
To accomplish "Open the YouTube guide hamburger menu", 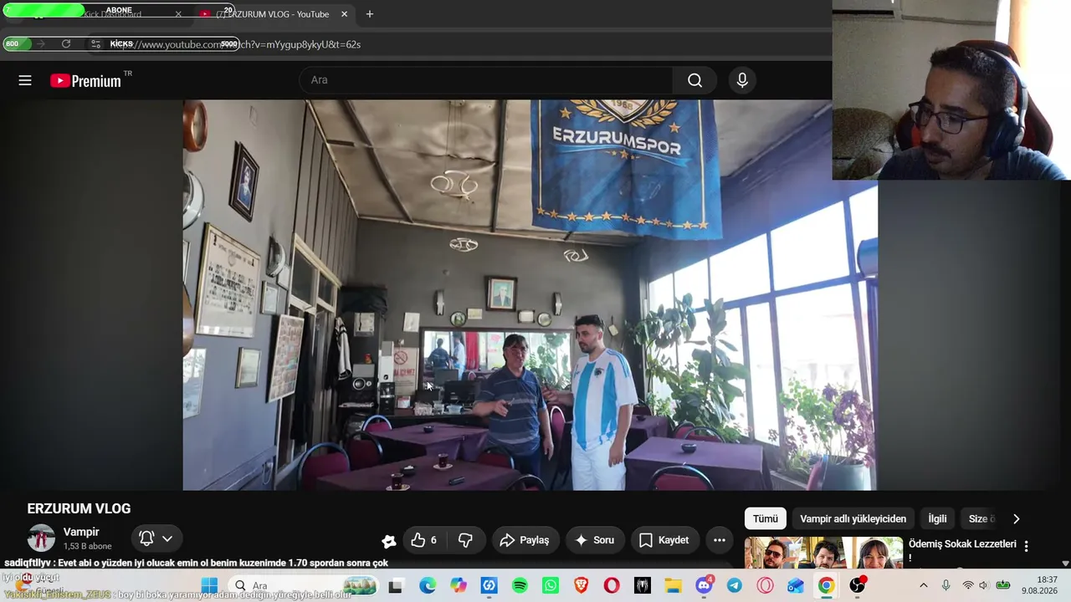I will tap(25, 80).
